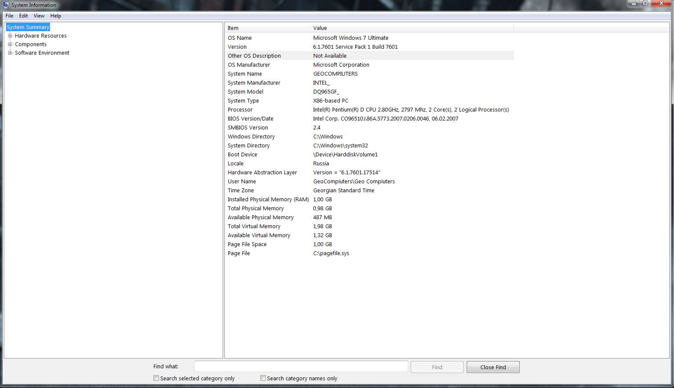Screen dimensions: 674x388
Task: Select the Boot Device row
Action: coord(369,155)
